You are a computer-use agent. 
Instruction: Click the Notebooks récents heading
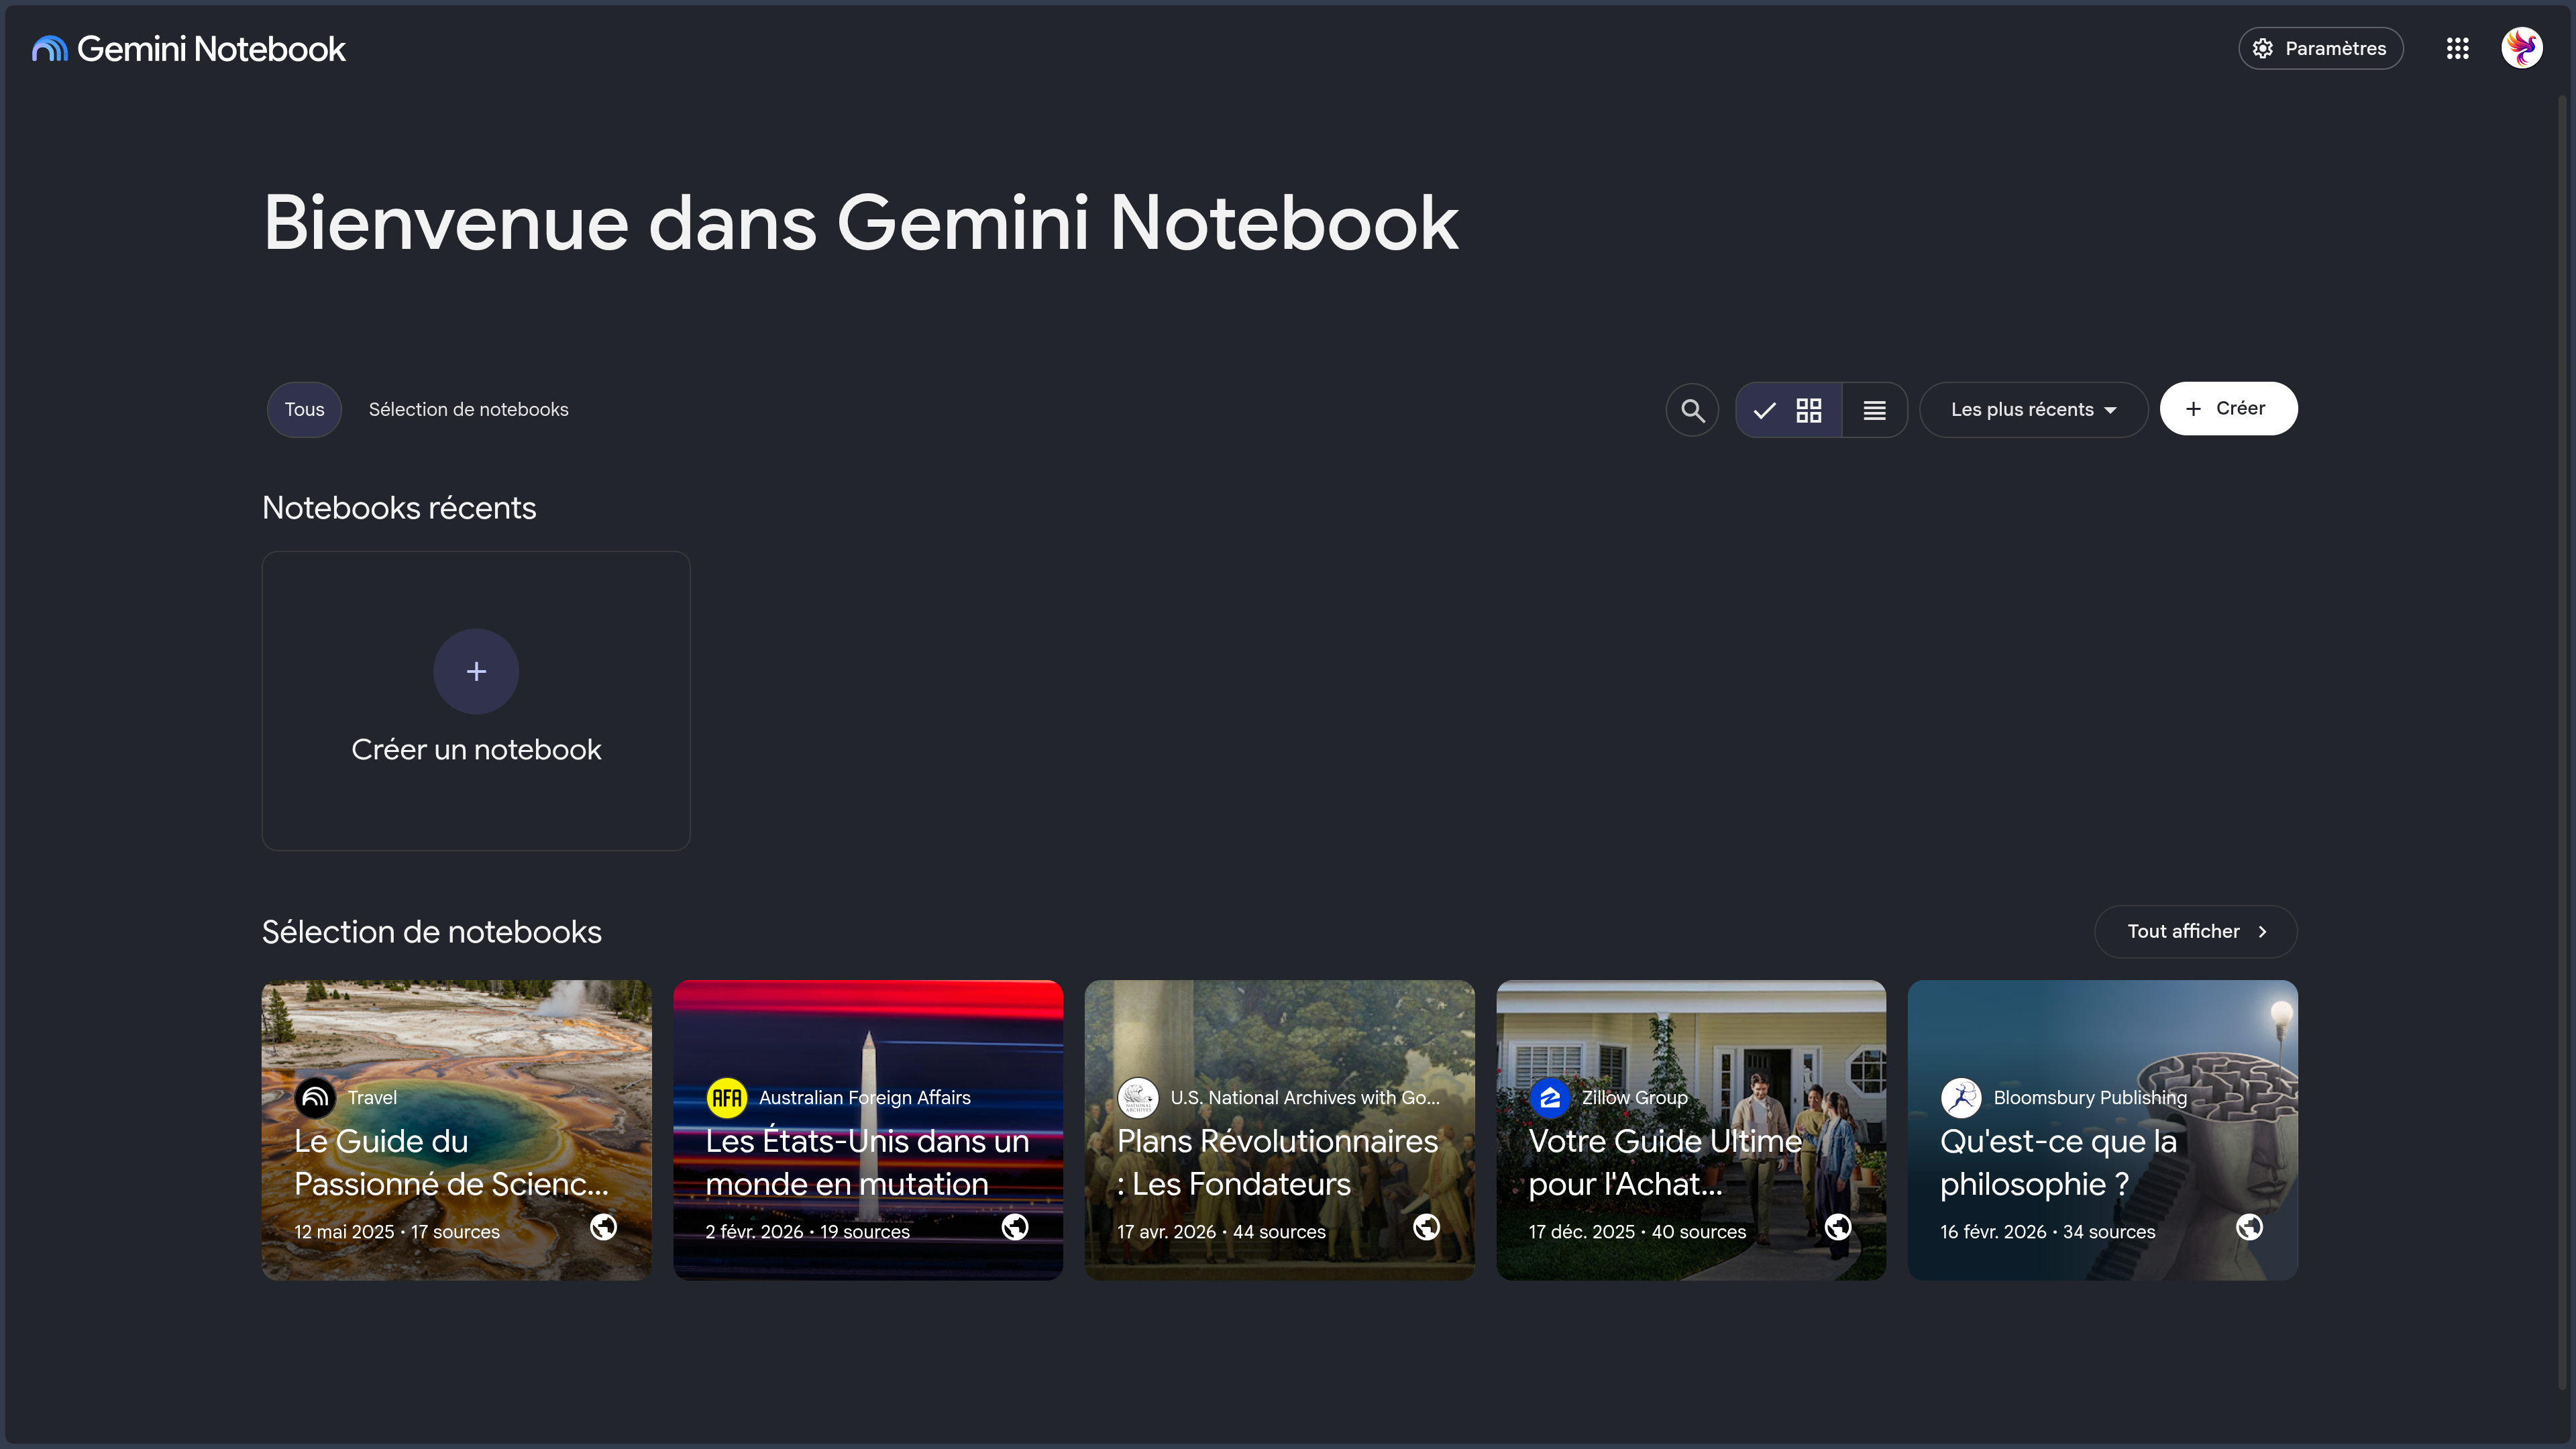tap(399, 508)
